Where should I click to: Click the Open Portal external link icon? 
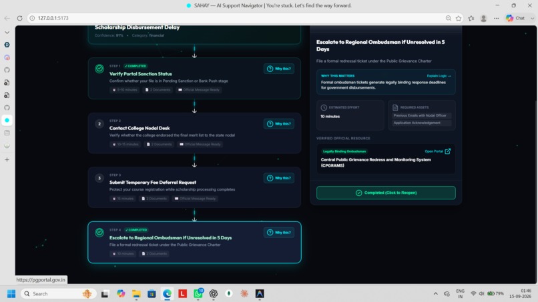pos(448,151)
